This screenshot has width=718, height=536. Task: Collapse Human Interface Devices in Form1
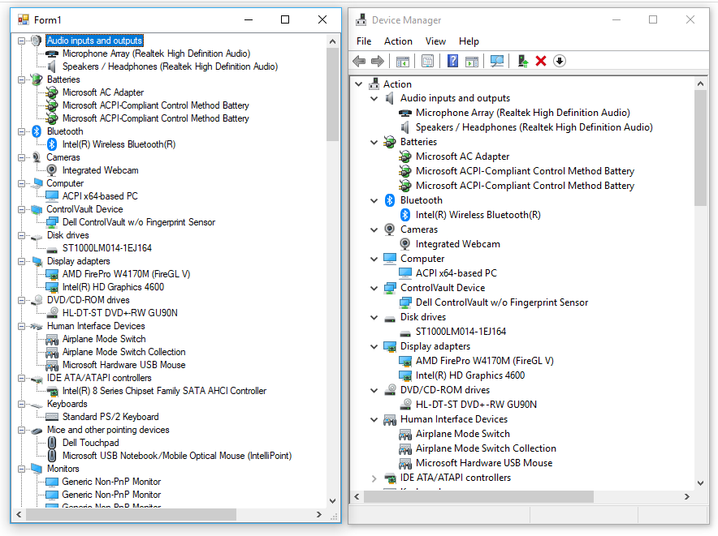tap(21, 326)
